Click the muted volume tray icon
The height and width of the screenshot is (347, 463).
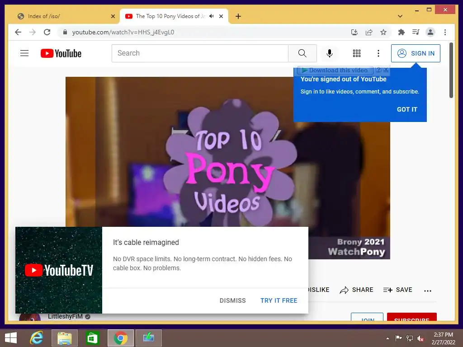pos(420,338)
